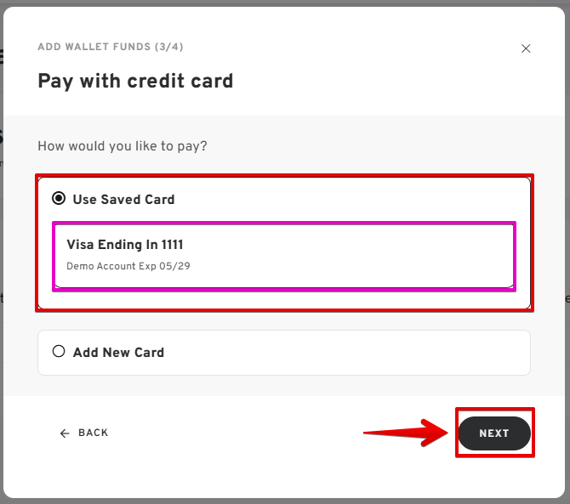Click the "Visa Ending In 1111" title
This screenshot has width=570, height=504.
[125, 245]
